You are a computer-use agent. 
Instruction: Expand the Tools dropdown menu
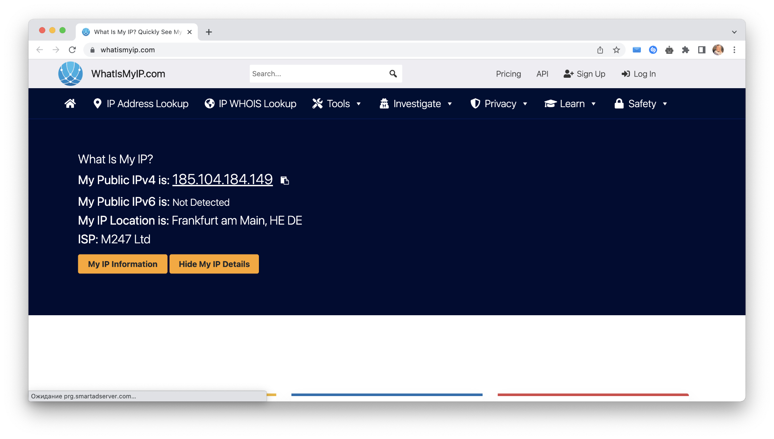tap(337, 104)
